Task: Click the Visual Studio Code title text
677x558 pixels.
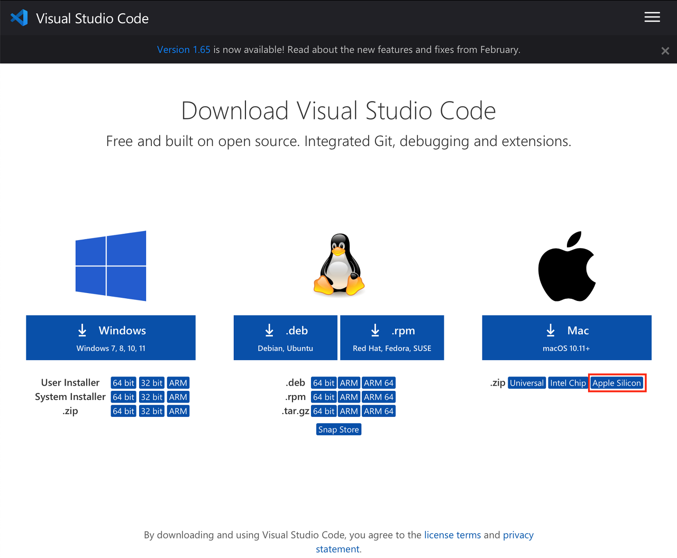Action: click(x=93, y=19)
